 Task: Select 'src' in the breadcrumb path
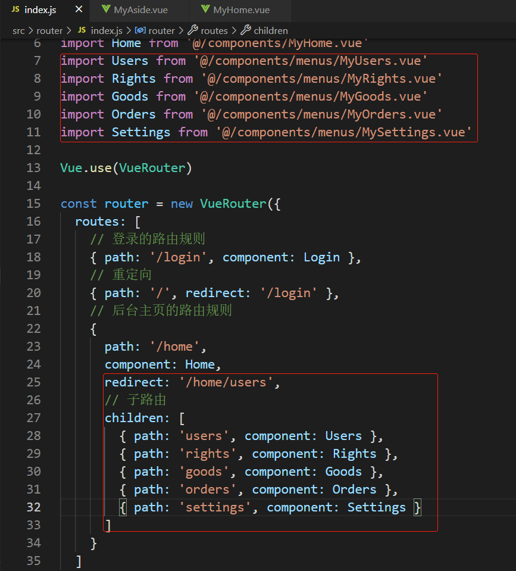pyautogui.click(x=18, y=30)
